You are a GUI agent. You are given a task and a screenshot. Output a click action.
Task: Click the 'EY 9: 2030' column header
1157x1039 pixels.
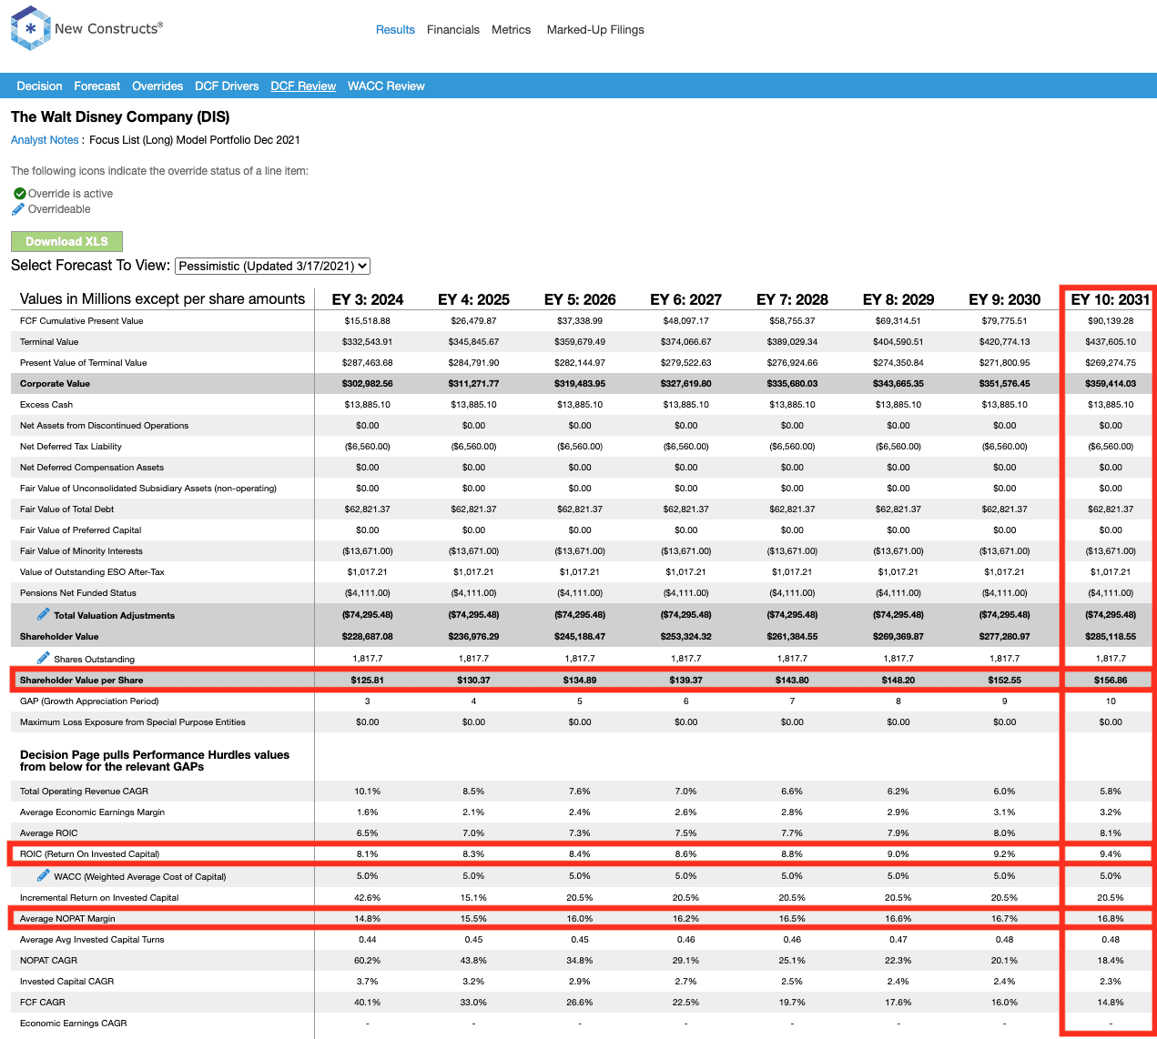pos(1004,299)
